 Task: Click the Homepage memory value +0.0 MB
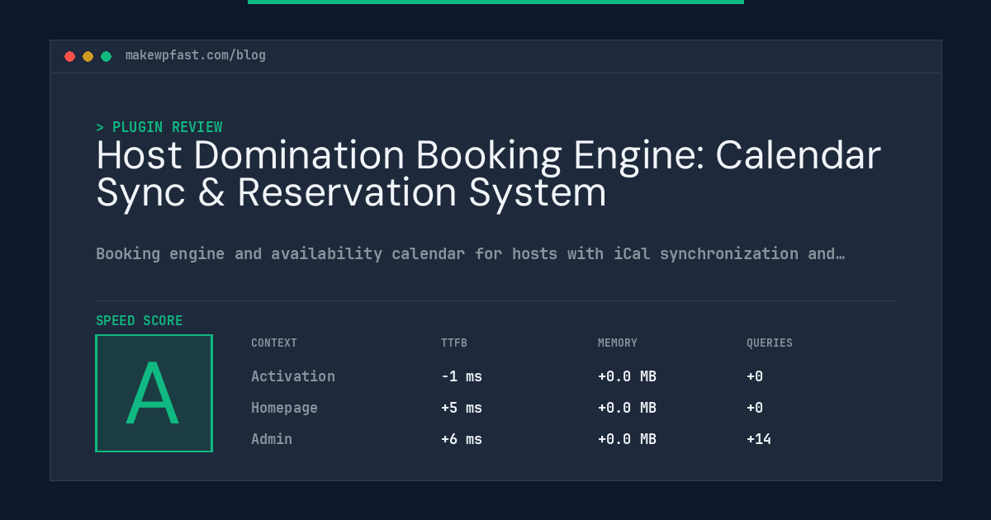(x=627, y=408)
